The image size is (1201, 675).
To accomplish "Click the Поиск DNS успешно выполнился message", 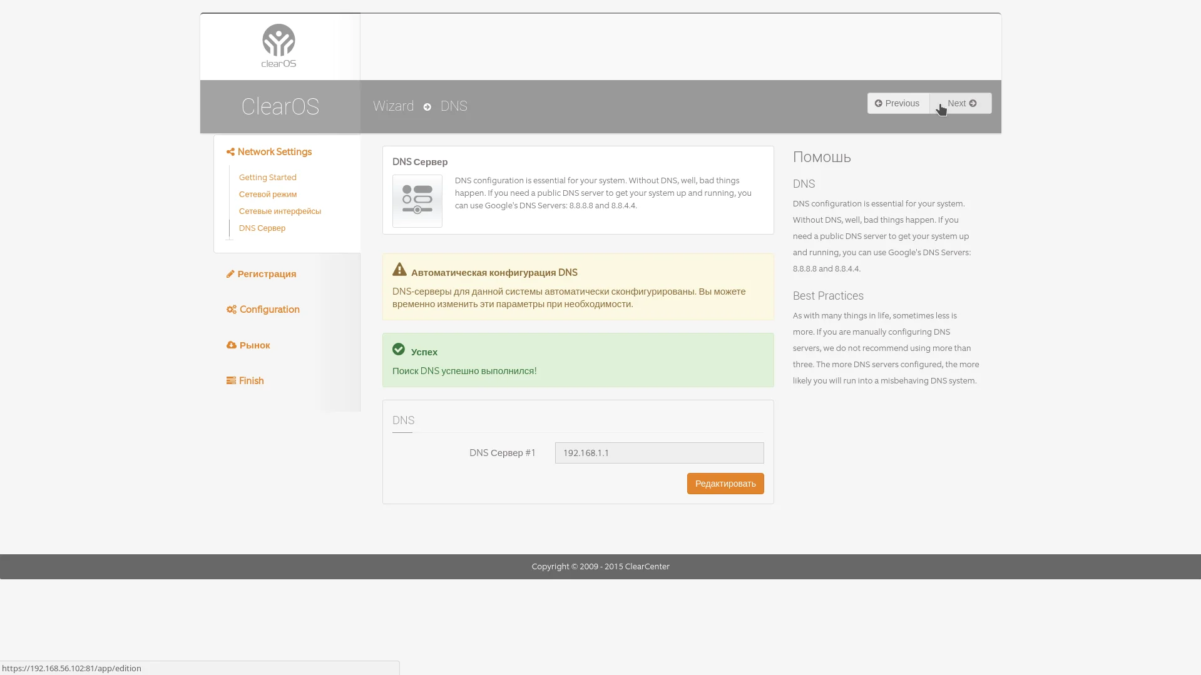I will 464,371.
